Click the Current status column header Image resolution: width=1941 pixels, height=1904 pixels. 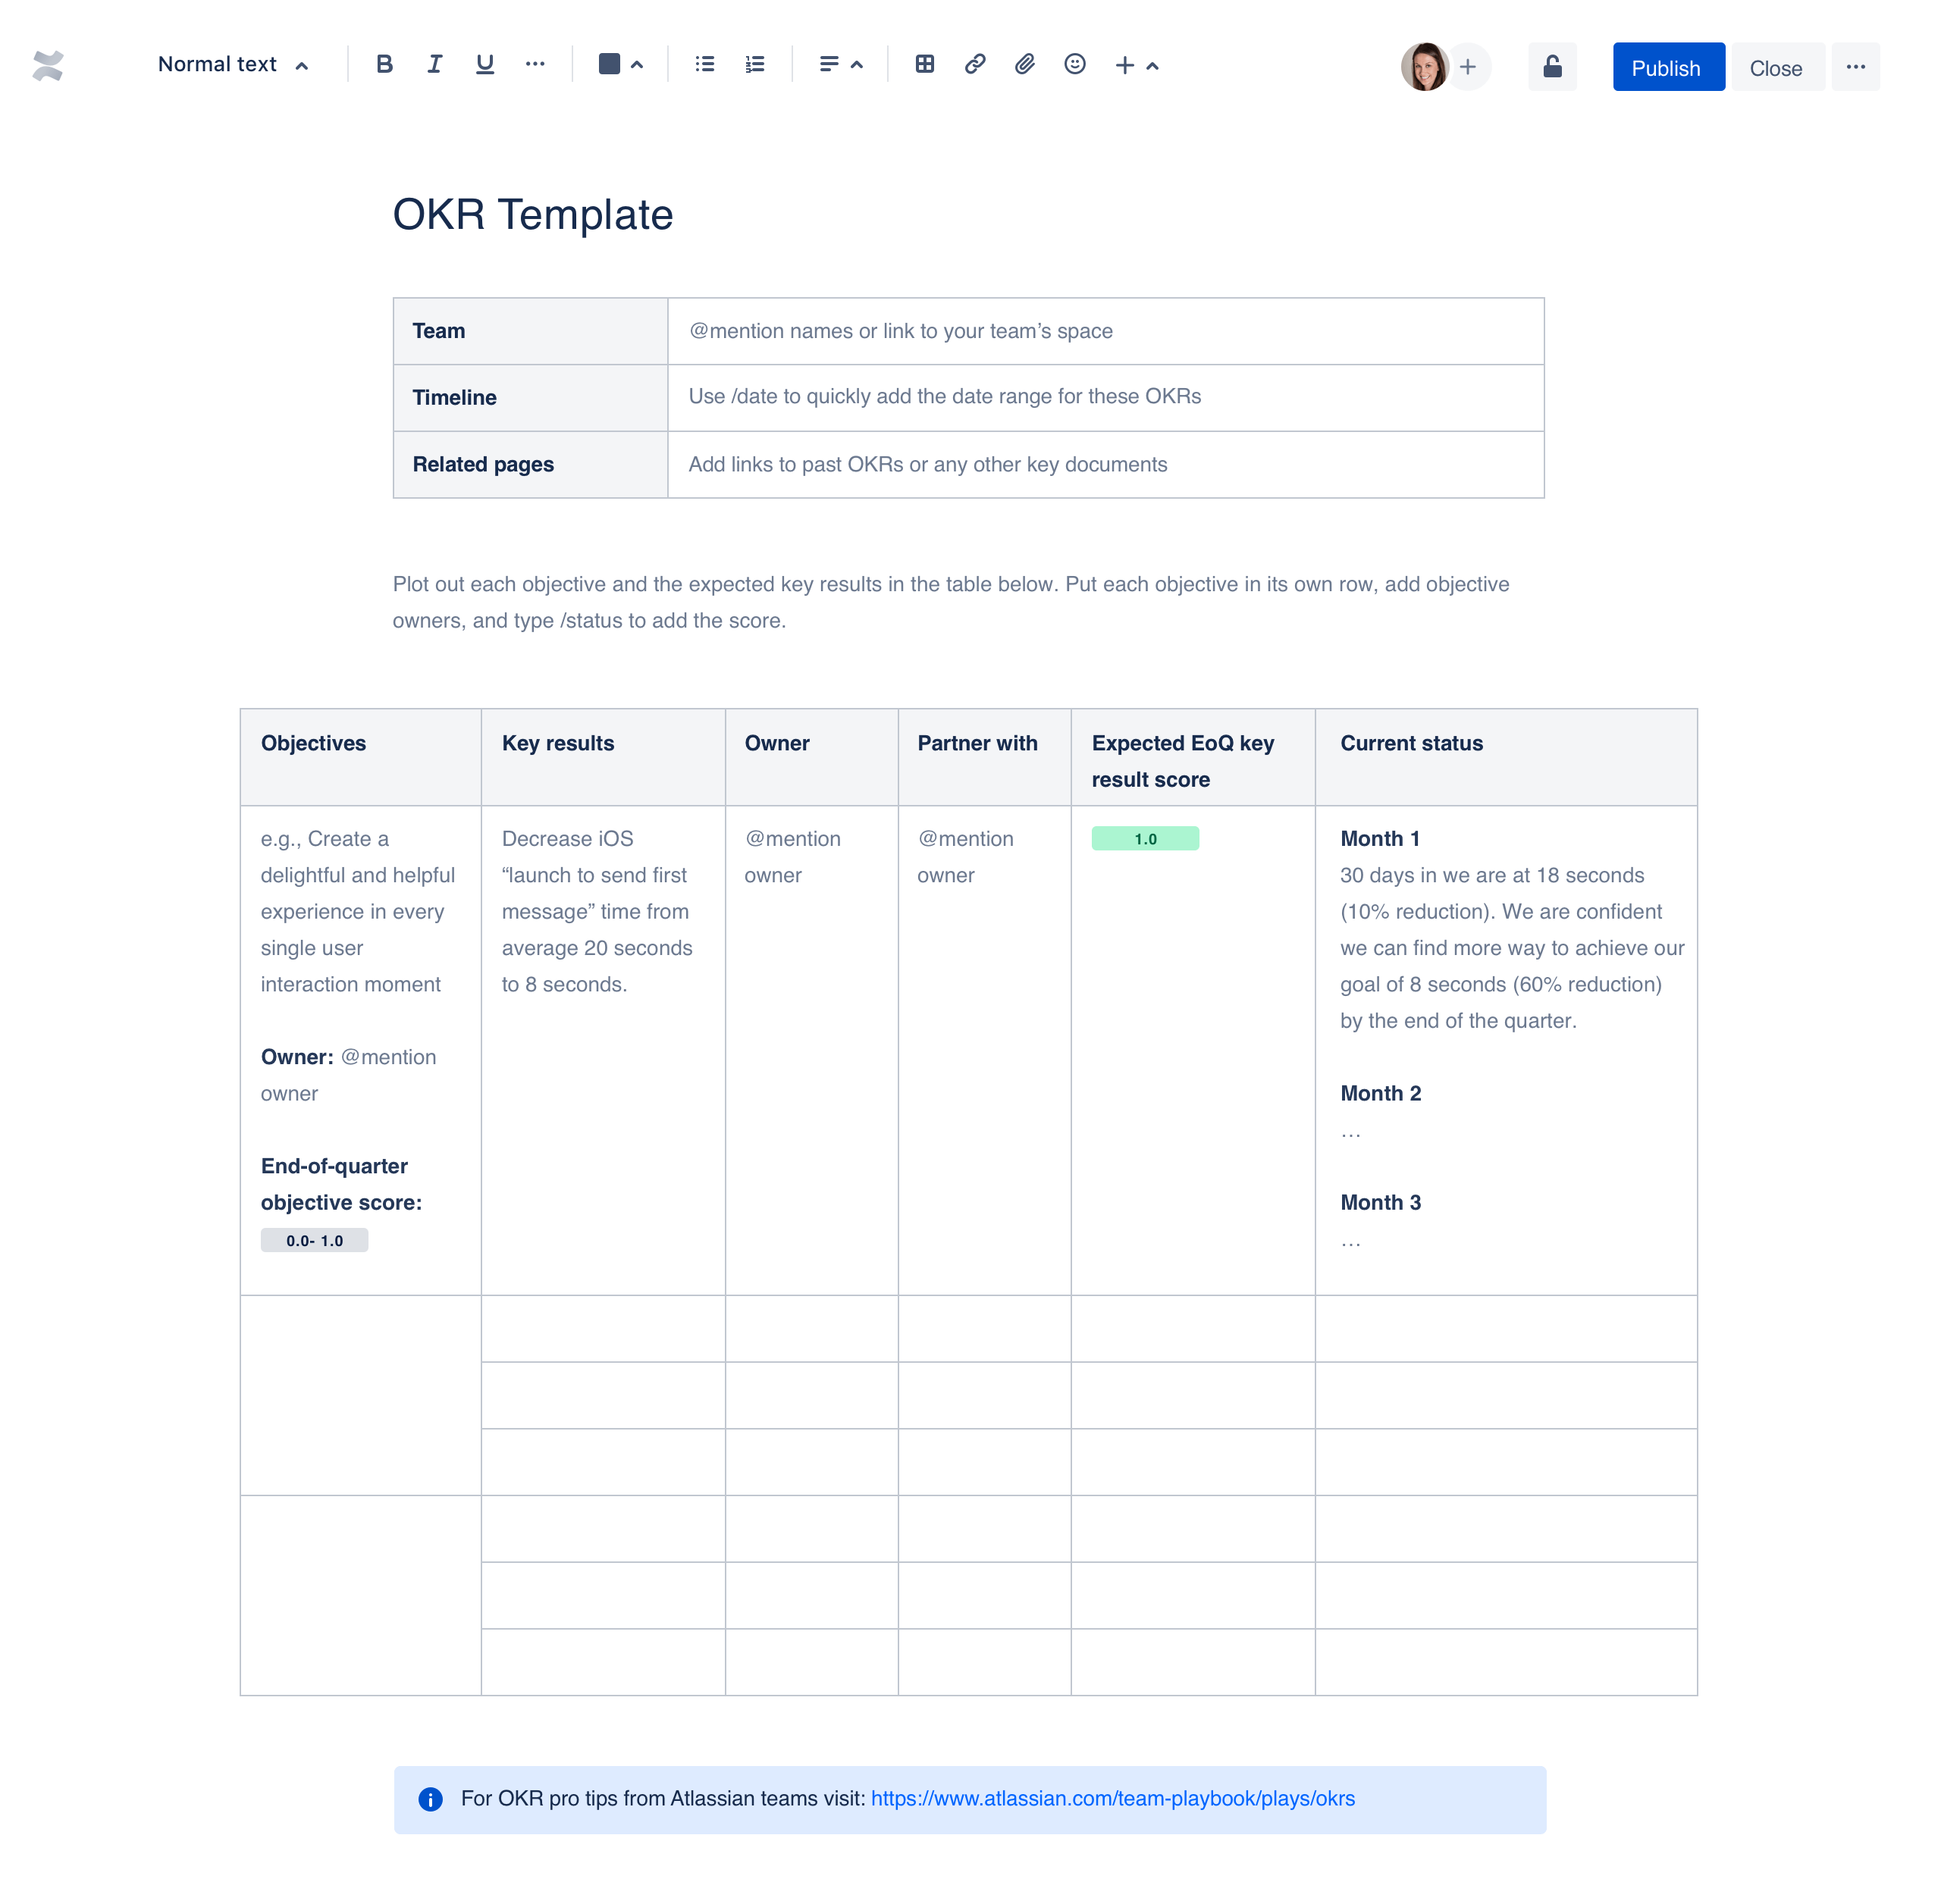1506,758
